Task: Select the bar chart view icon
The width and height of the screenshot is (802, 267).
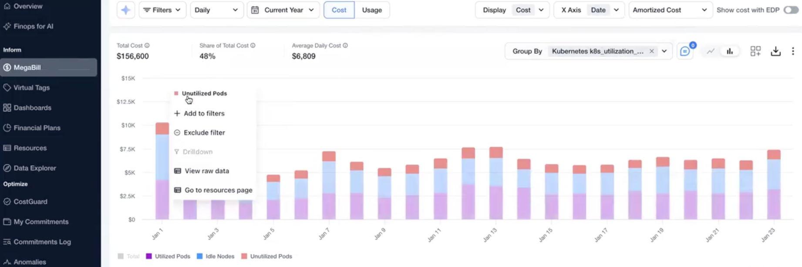Action: click(730, 51)
